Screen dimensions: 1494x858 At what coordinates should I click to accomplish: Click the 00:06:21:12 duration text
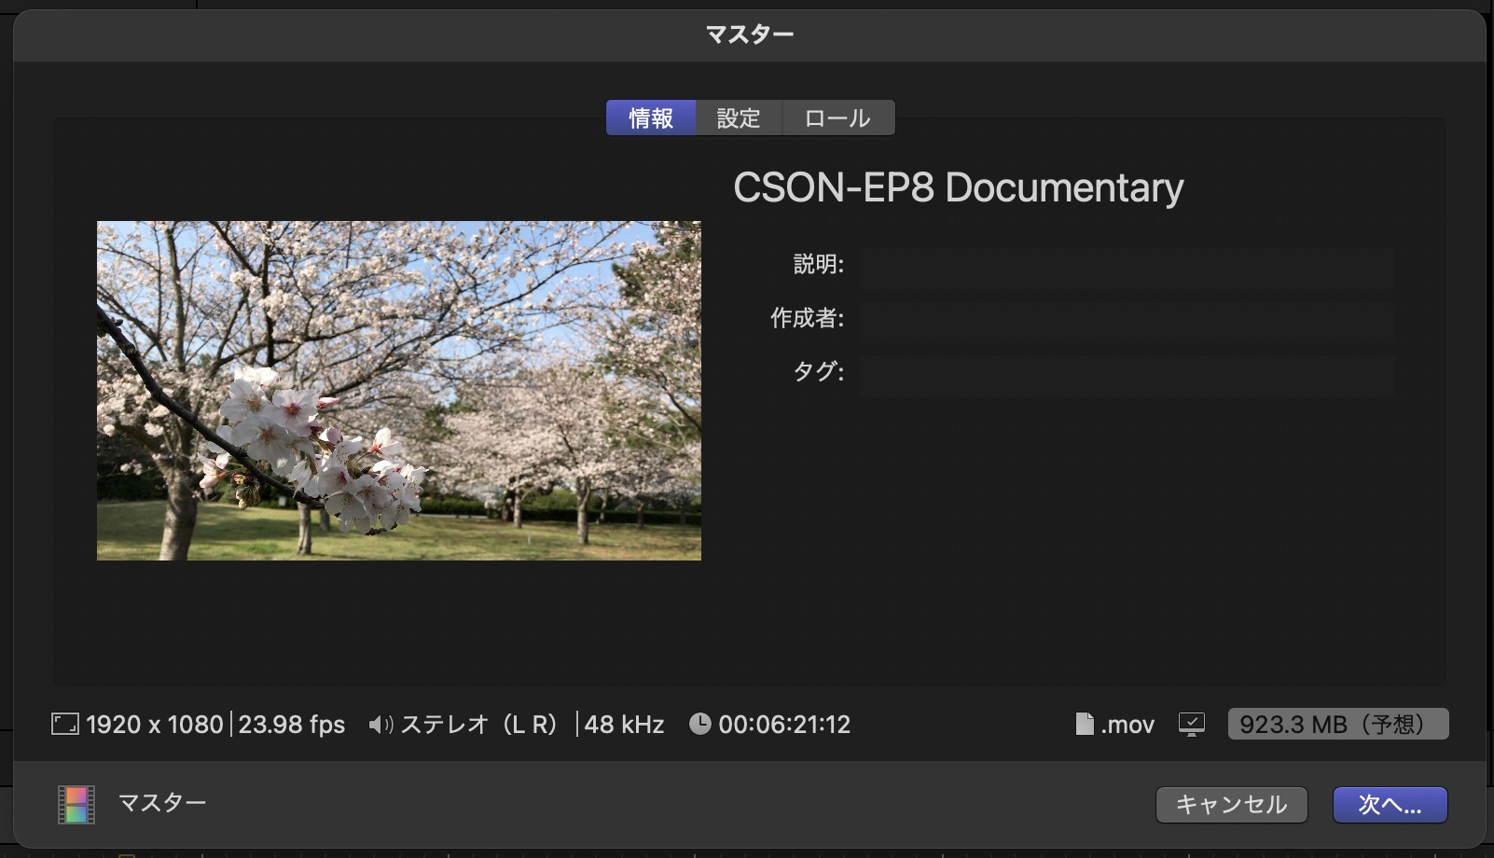tap(784, 725)
